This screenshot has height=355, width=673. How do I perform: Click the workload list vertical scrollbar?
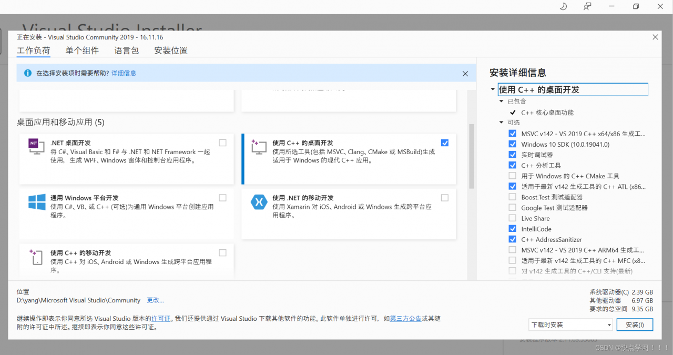(472, 156)
